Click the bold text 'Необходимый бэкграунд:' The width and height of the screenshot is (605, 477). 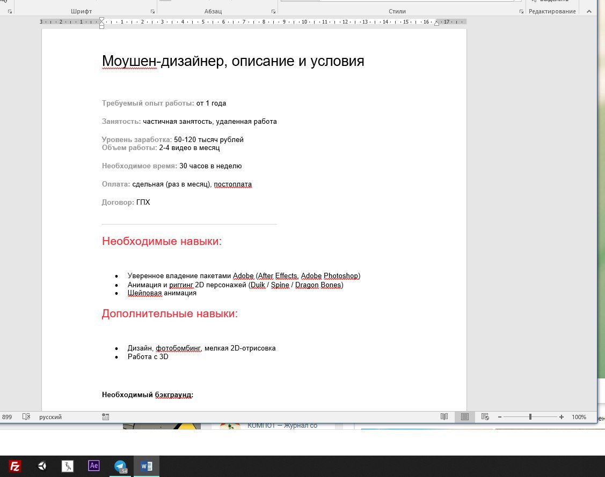pyautogui.click(x=148, y=395)
